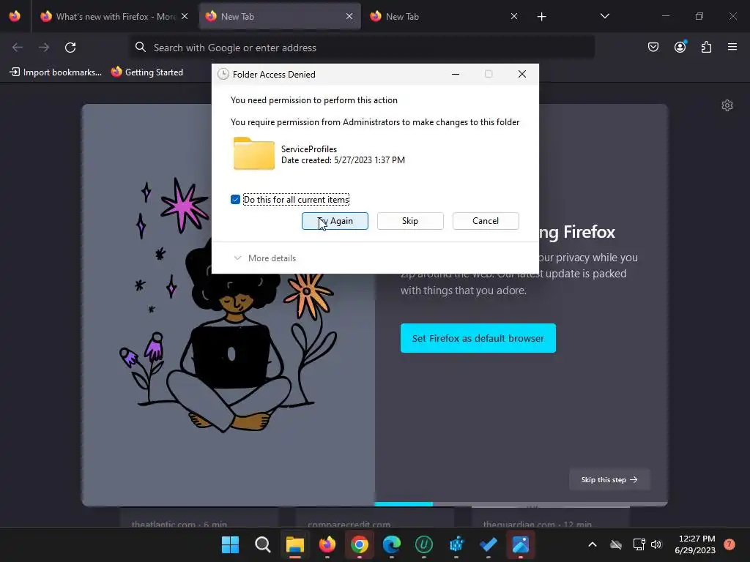Open a new tab with plus button
The width and height of the screenshot is (750, 562).
(x=541, y=17)
